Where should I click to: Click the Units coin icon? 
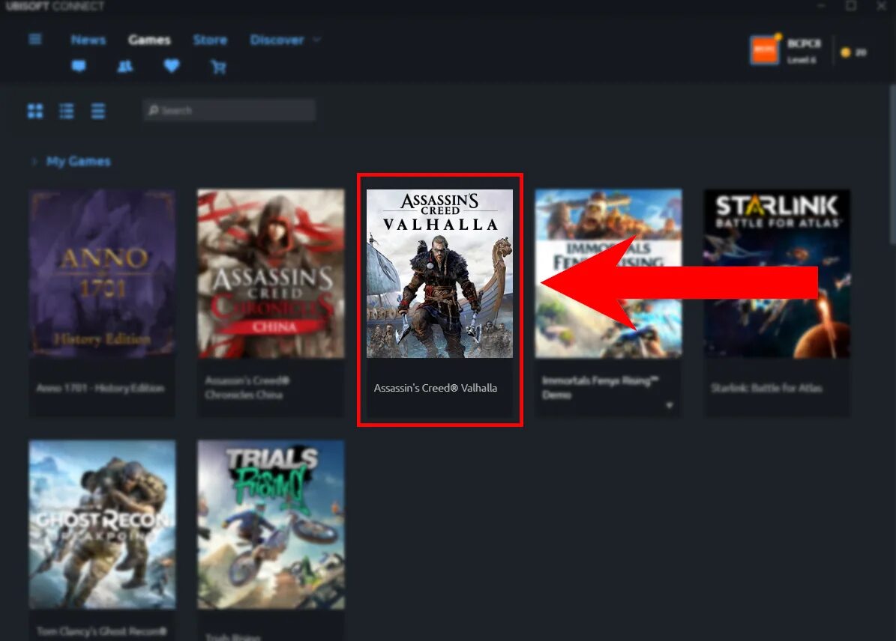(846, 52)
